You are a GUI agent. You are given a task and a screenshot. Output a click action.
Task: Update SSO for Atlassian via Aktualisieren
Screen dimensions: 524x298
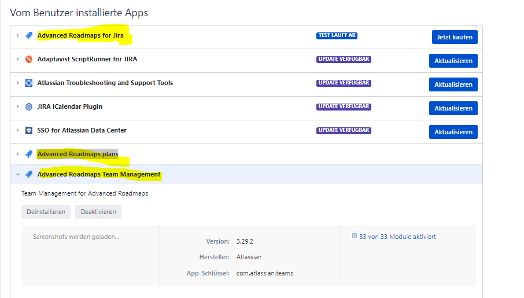click(453, 132)
